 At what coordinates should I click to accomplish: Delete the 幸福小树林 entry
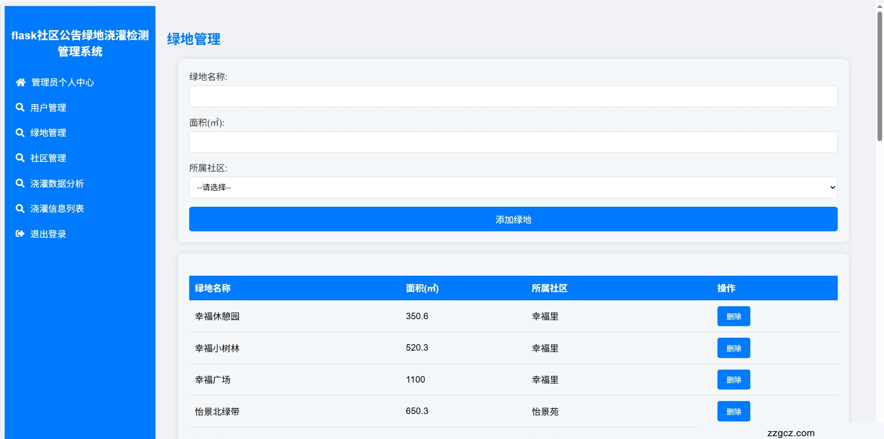point(733,348)
